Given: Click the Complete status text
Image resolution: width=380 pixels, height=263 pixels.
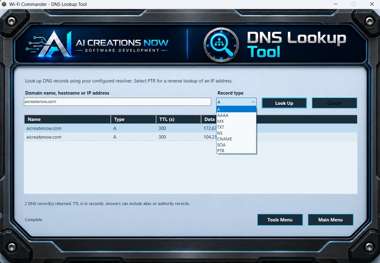Looking at the screenshot, I should 33,220.
